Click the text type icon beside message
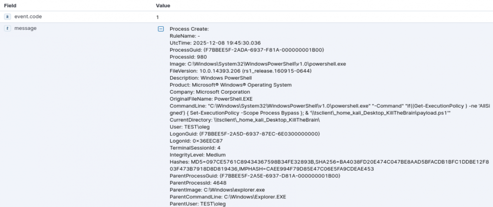This screenshot has width=493, height=207. click(8, 28)
